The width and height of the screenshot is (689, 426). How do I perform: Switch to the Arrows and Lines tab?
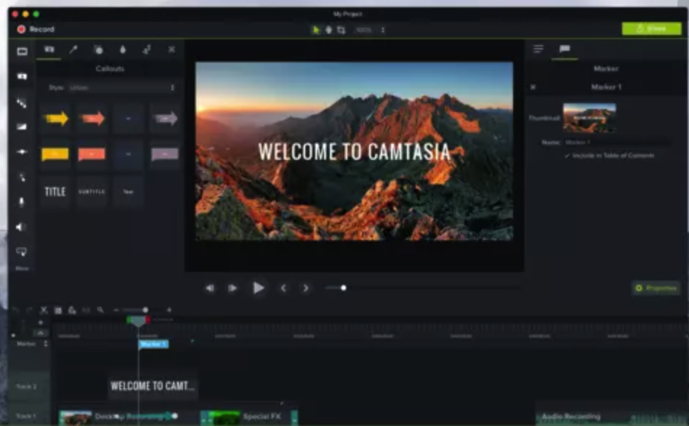(73, 49)
